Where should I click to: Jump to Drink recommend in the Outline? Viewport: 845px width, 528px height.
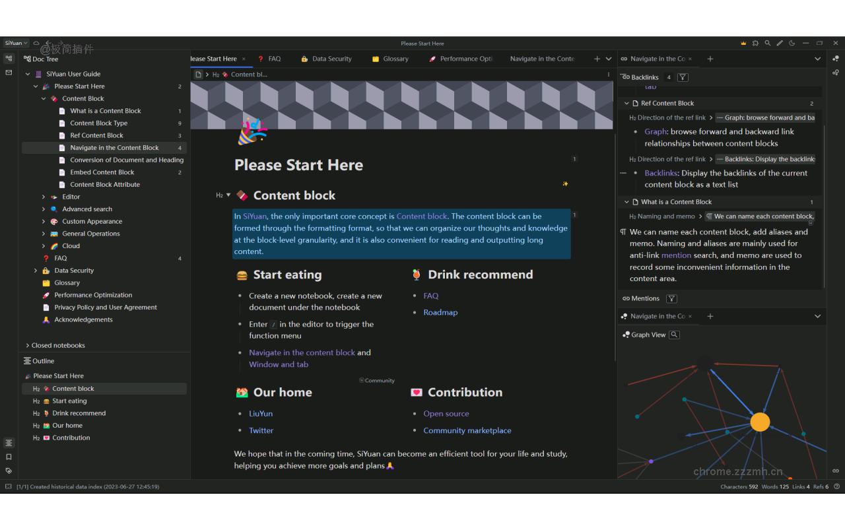(x=104, y=413)
